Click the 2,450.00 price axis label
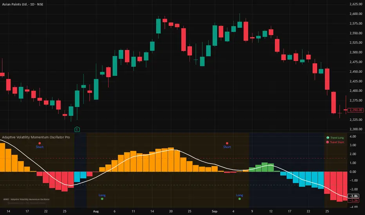This screenshot has height=215, width=365. click(x=356, y=72)
